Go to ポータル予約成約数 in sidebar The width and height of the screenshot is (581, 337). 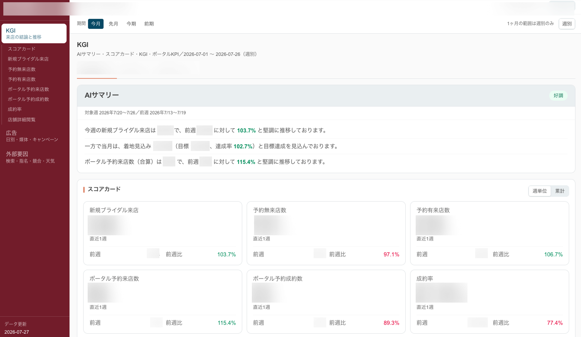point(28,99)
